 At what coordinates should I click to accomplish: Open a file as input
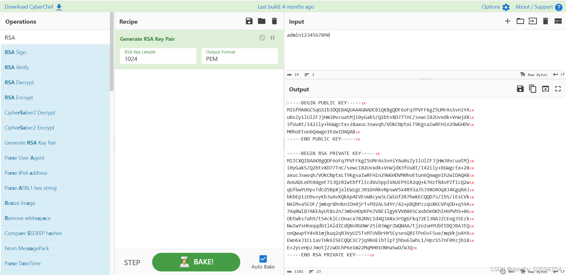520,21
